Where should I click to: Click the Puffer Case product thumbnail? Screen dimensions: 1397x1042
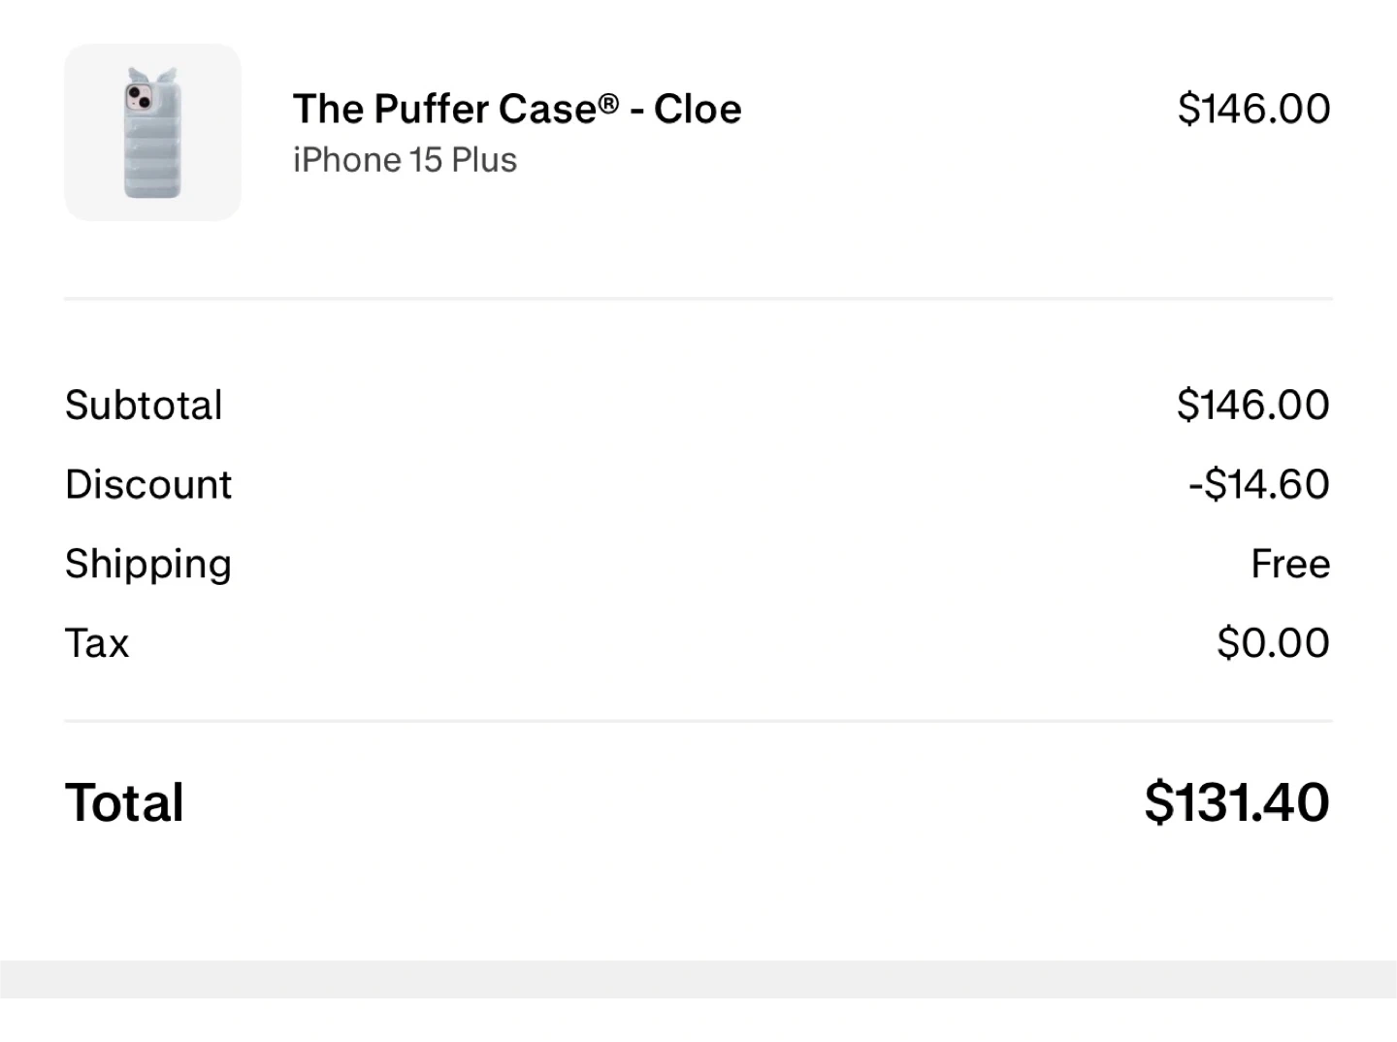[x=152, y=132]
